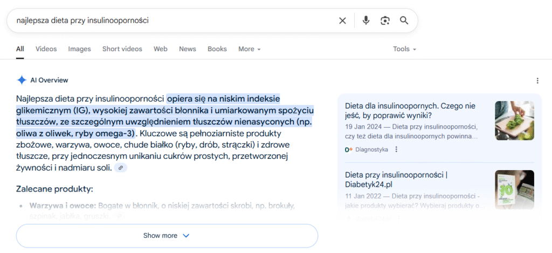
Task: Open the Tools dropdown
Action: coord(404,49)
